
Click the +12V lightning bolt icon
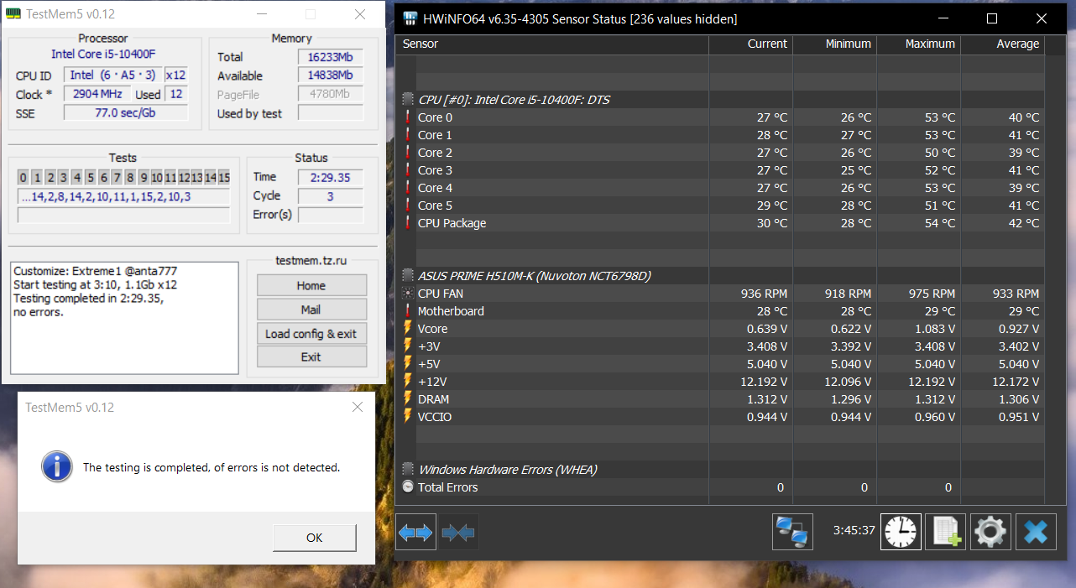coord(408,382)
